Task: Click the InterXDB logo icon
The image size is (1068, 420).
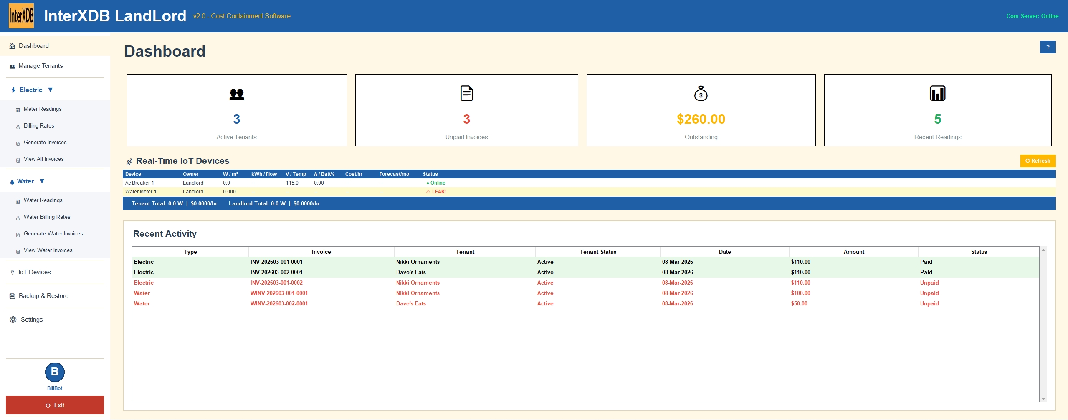Action: 21,16
